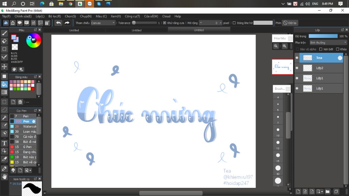Click the speech bubble toolbar icon
Image resolution: width=349 pixels, height=196 pixels.
tap(19, 23)
